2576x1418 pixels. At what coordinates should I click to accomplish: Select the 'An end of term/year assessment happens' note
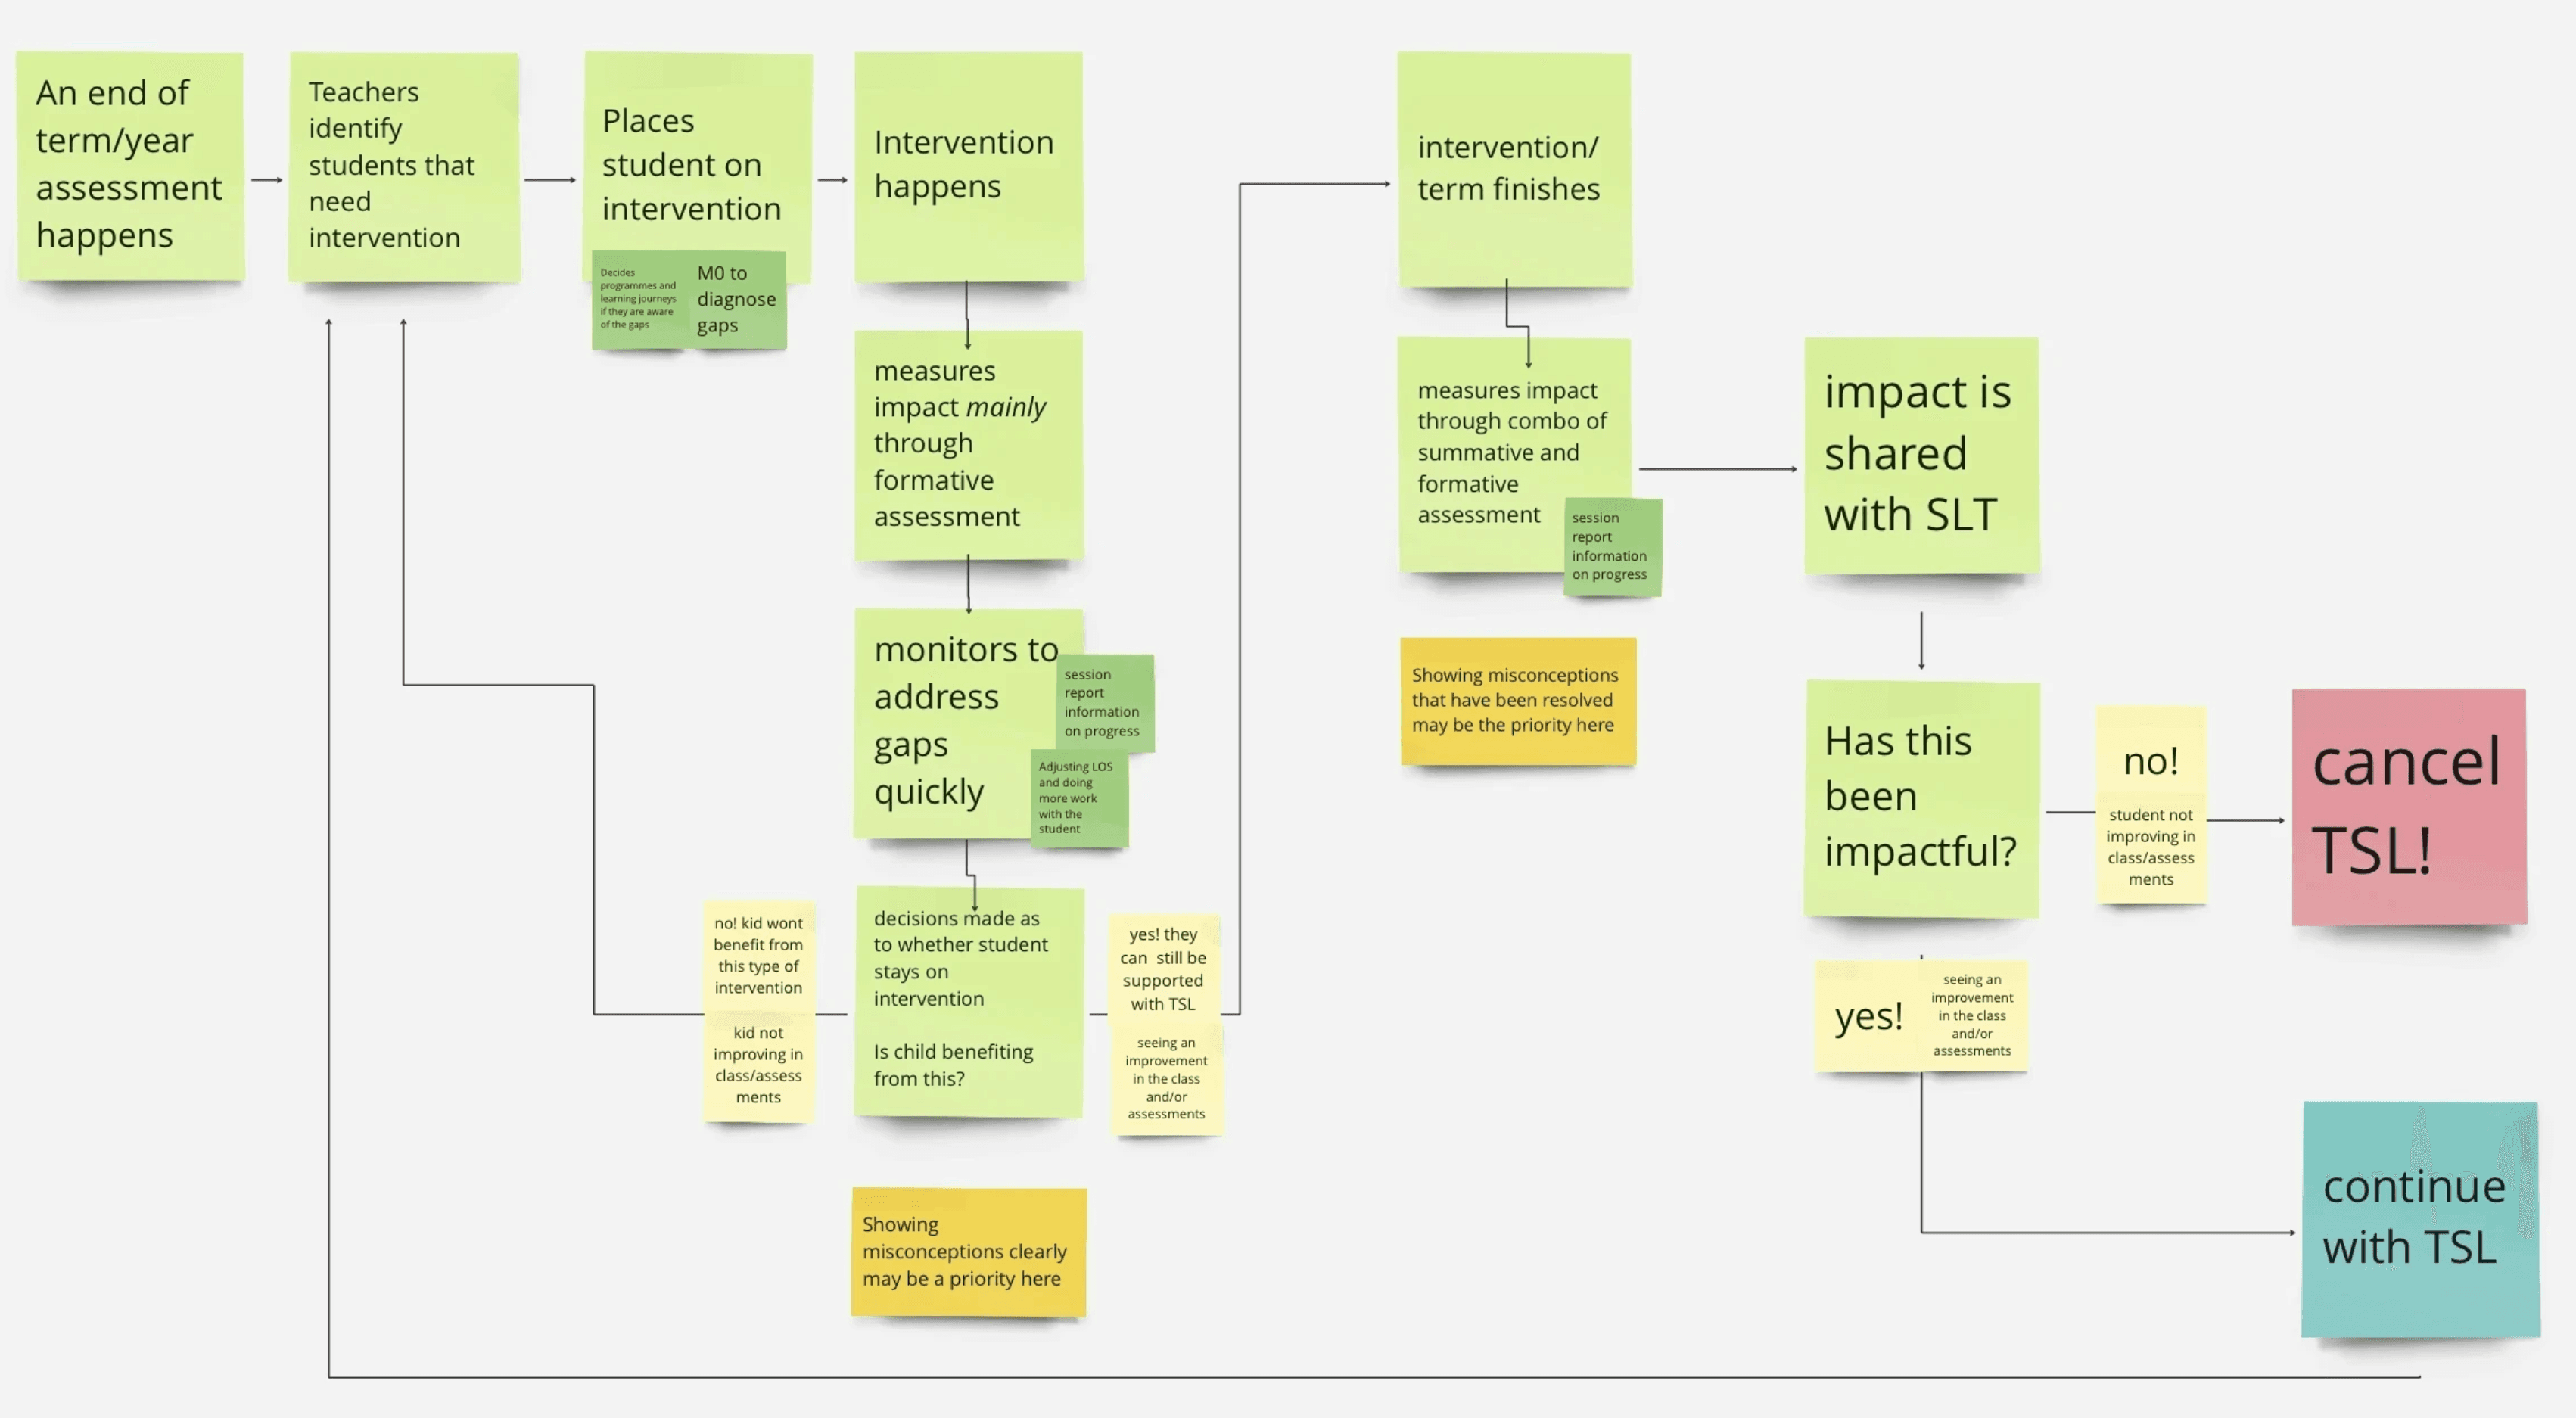pyautogui.click(x=130, y=165)
